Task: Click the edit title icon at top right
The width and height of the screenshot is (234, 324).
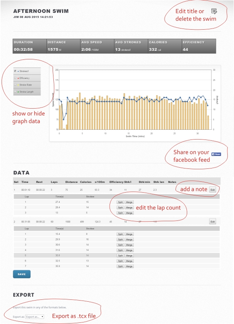Action: (213, 11)
